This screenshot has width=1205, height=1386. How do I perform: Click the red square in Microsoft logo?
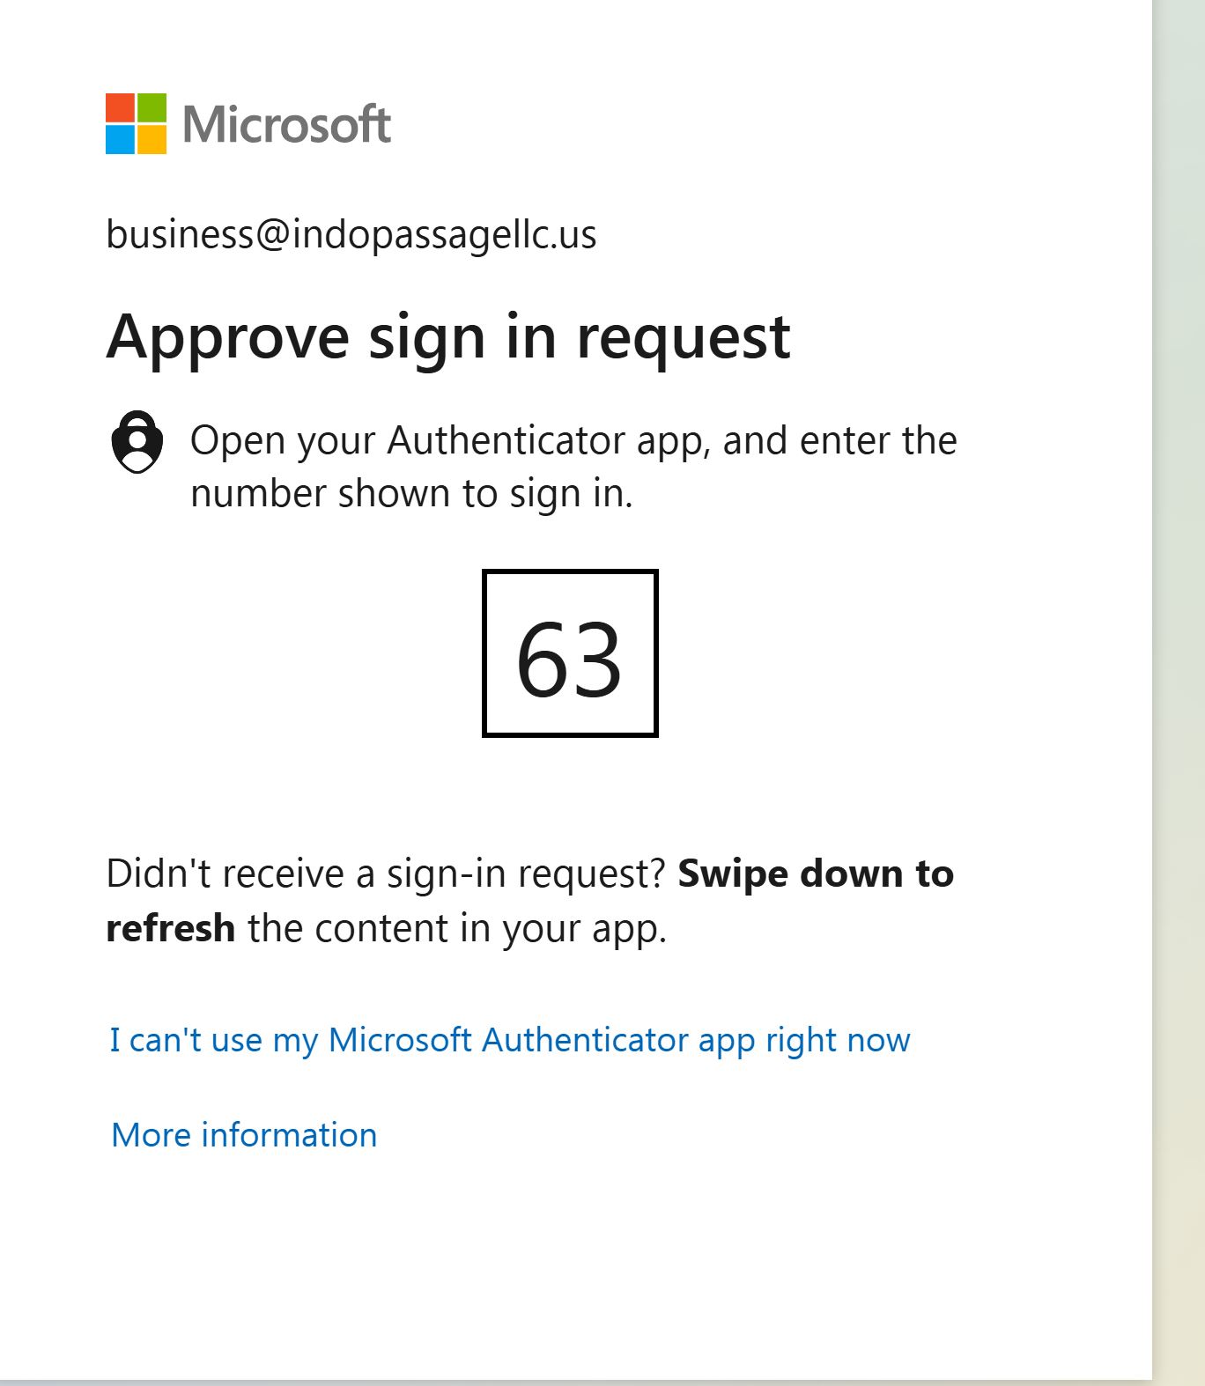click(121, 108)
